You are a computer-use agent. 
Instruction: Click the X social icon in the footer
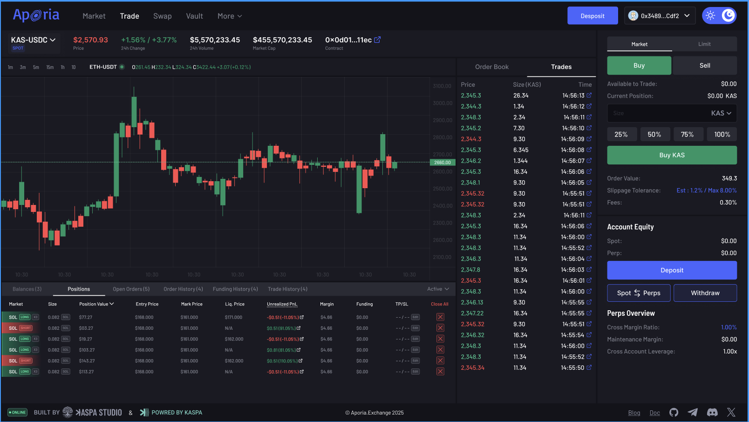(x=731, y=412)
